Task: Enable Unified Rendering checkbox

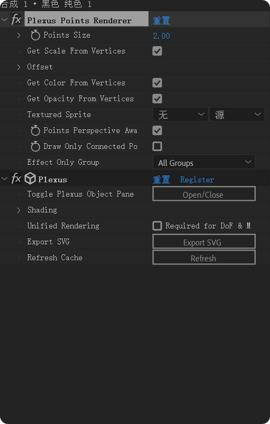Action: tap(157, 226)
